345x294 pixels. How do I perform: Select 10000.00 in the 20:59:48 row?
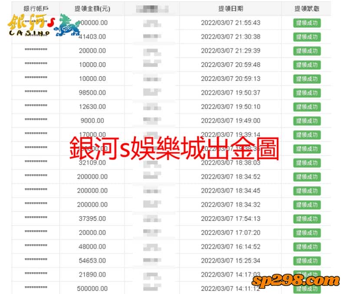pos(92,65)
